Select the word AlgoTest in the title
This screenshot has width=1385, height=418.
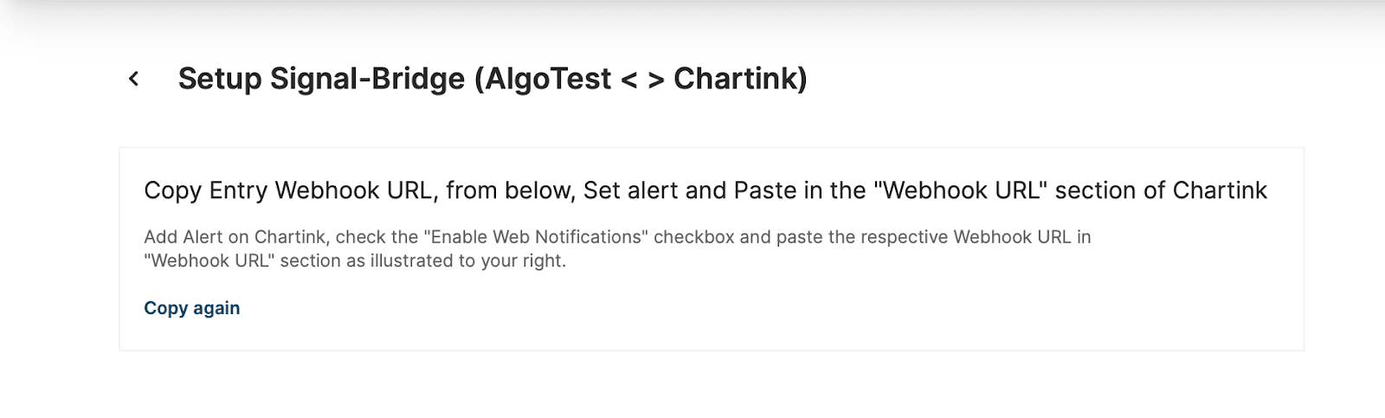coord(548,79)
